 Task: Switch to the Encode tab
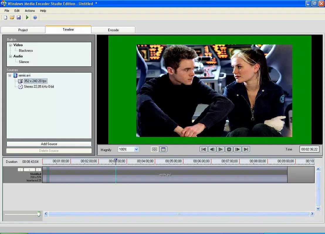tap(114, 30)
